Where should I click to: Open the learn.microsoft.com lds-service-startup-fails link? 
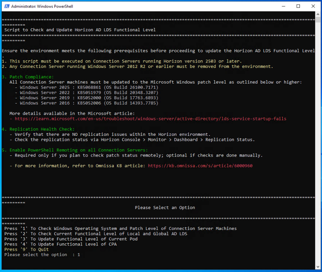(x=150, y=119)
